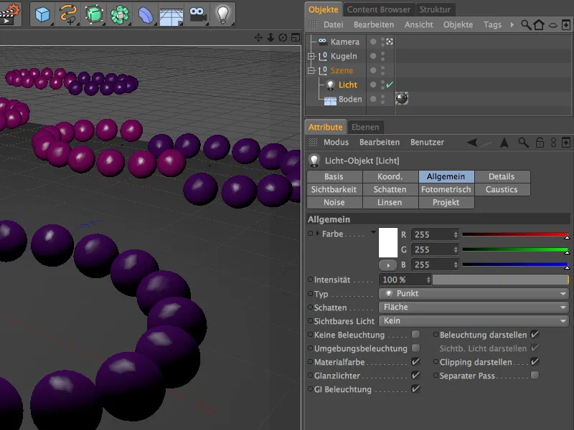Click the green array modeling object icon
The image size is (574, 430).
120,14
